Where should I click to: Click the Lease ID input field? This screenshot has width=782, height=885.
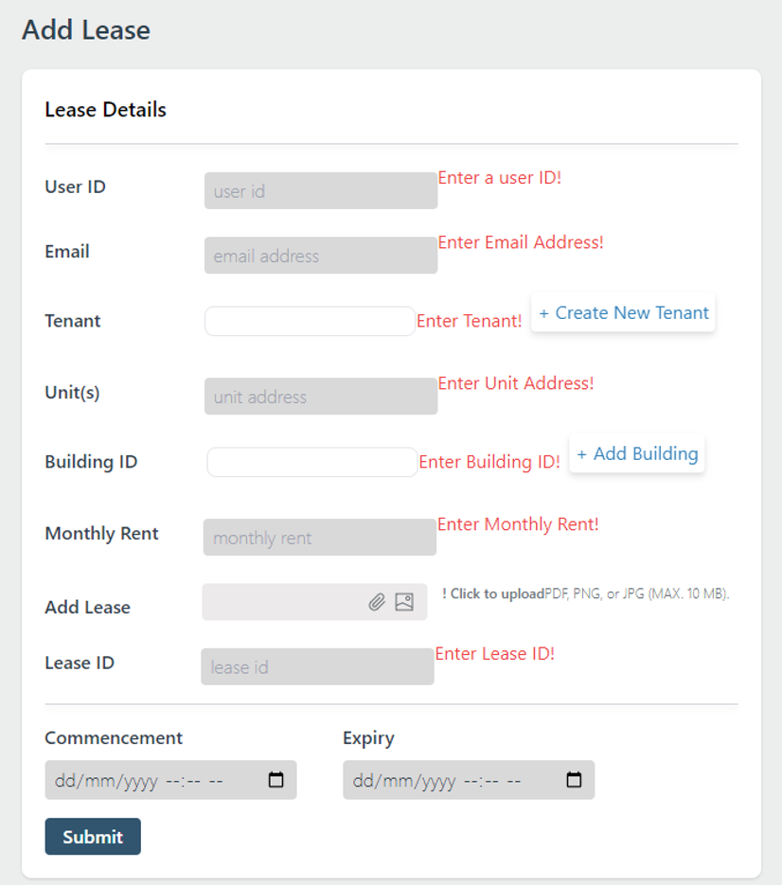[317, 664]
